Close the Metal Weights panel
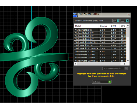The image size is (137, 103). (x=128, y=15)
